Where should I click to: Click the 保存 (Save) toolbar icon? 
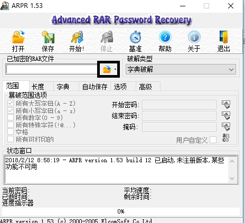(48, 38)
